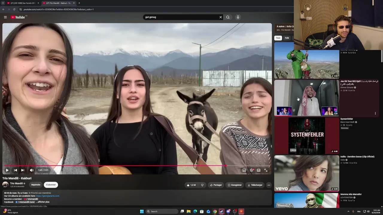Close the Trio Mandili browser tab
Viewport: 383px width, 215px height.
click(74, 3)
